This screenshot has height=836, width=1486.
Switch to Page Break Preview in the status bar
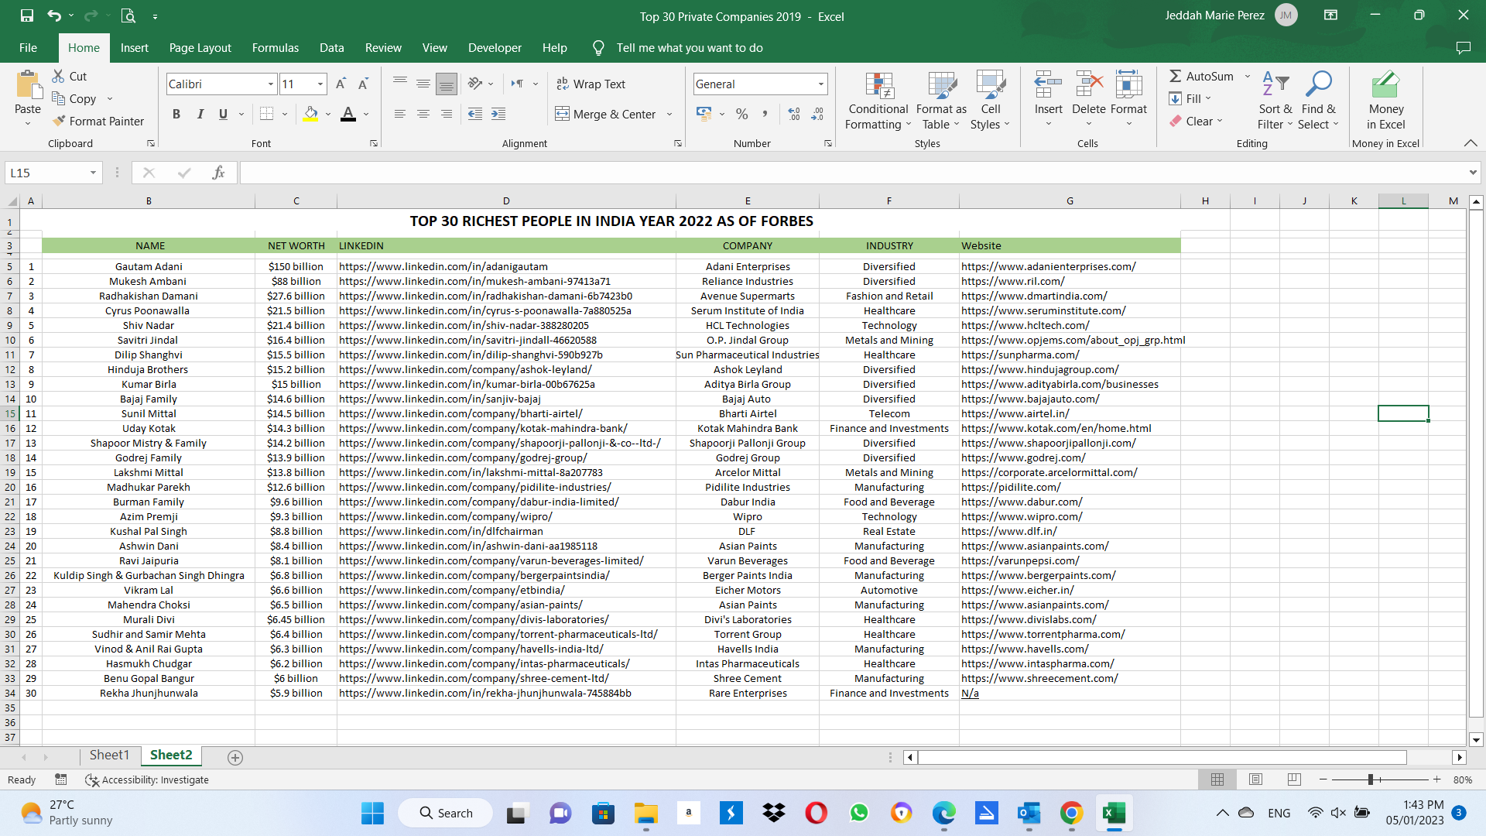(x=1293, y=779)
